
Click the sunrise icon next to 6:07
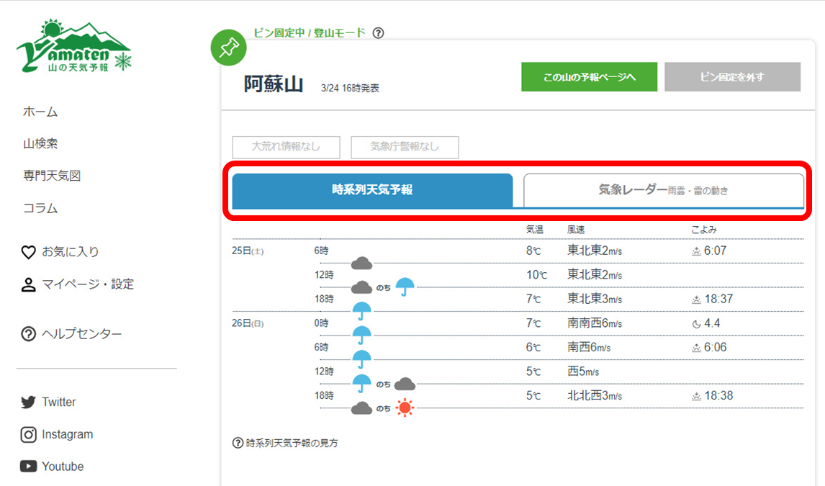coord(696,251)
